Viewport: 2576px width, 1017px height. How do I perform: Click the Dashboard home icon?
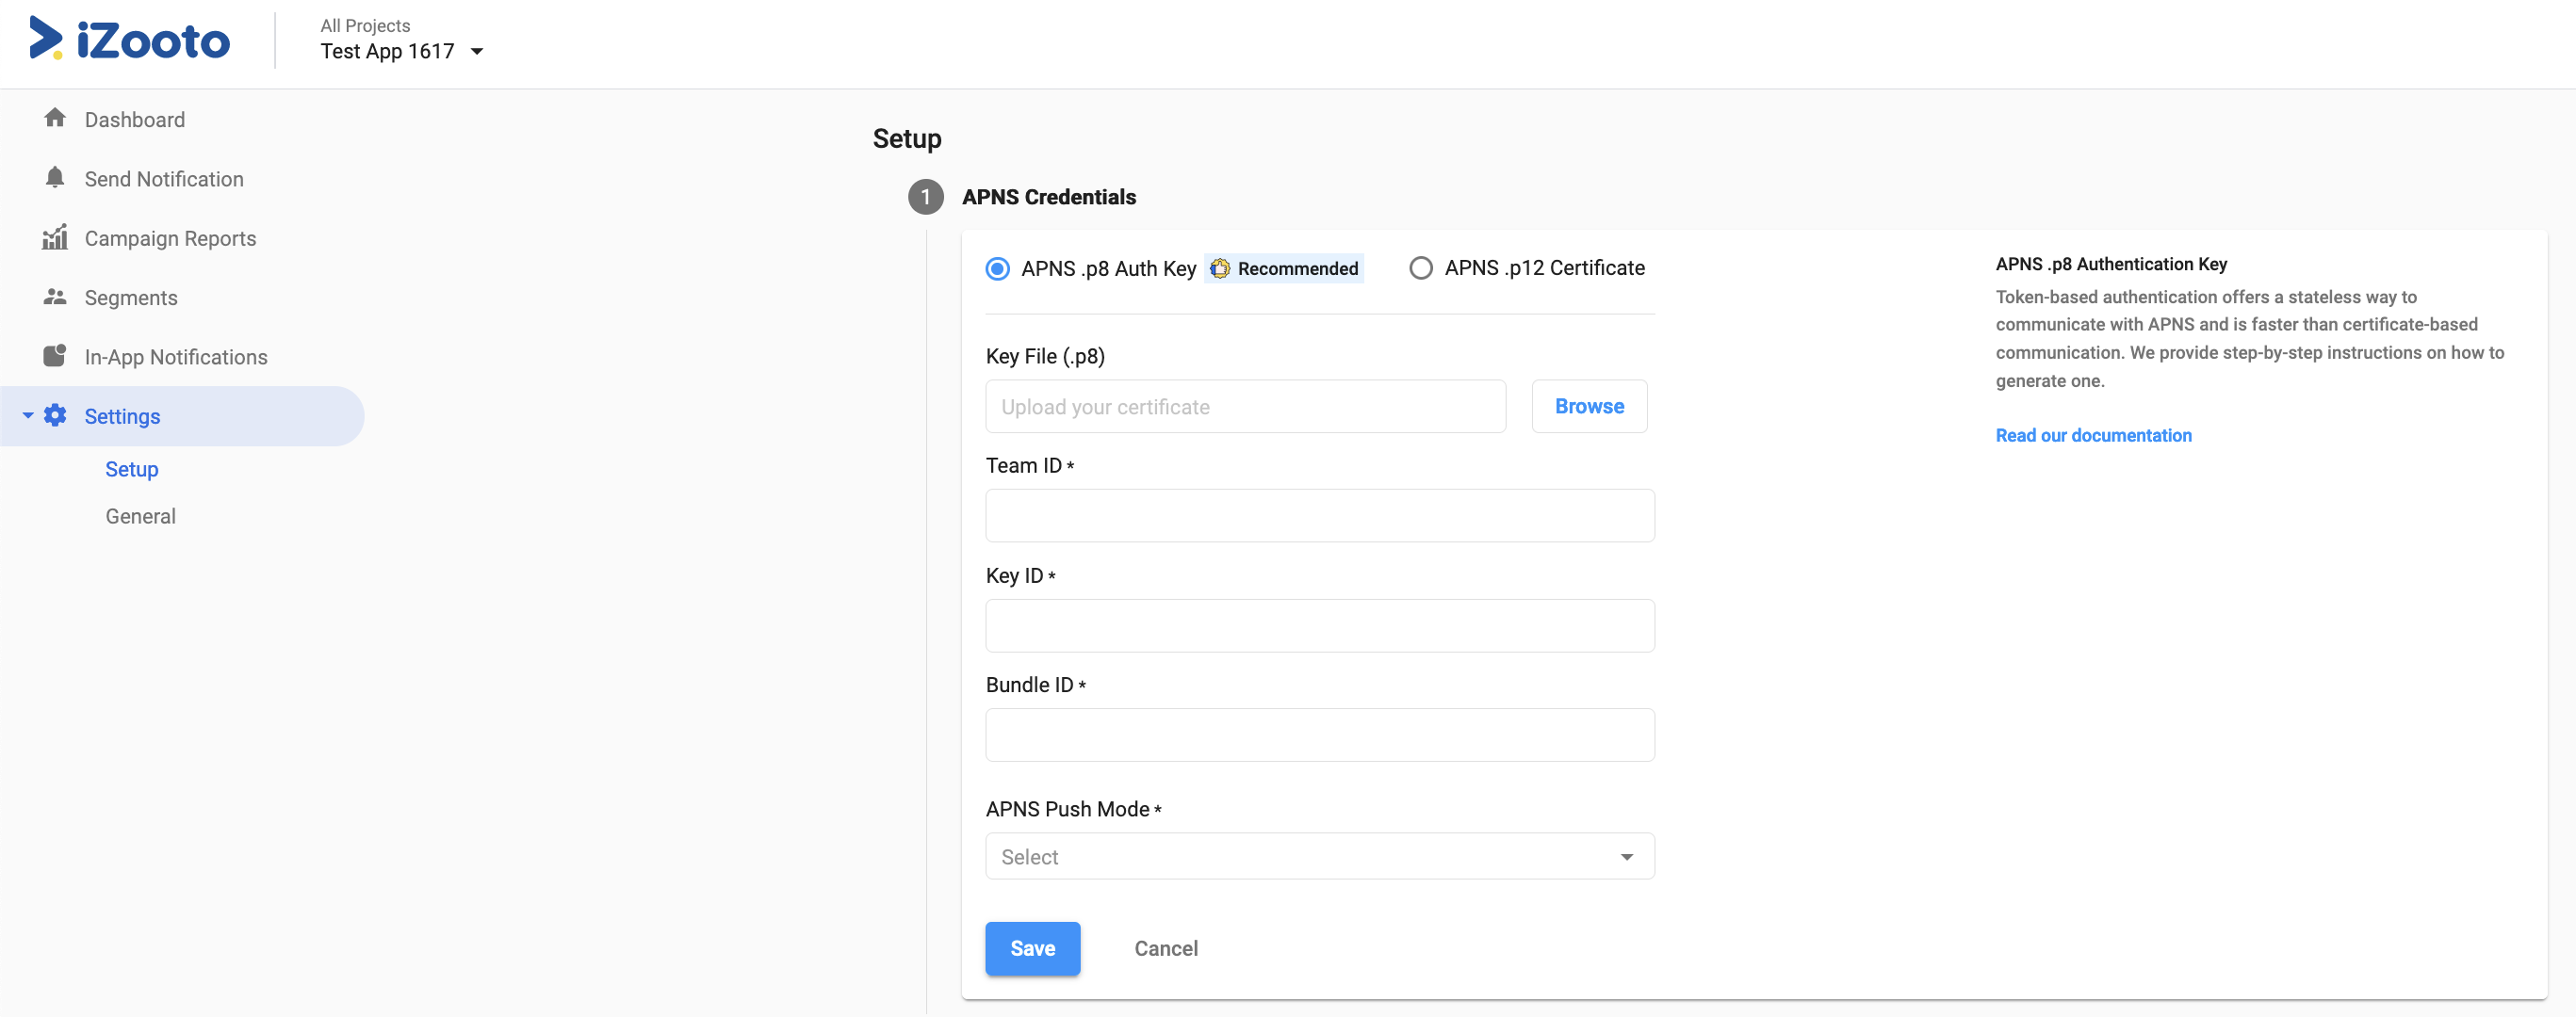pyautogui.click(x=55, y=119)
